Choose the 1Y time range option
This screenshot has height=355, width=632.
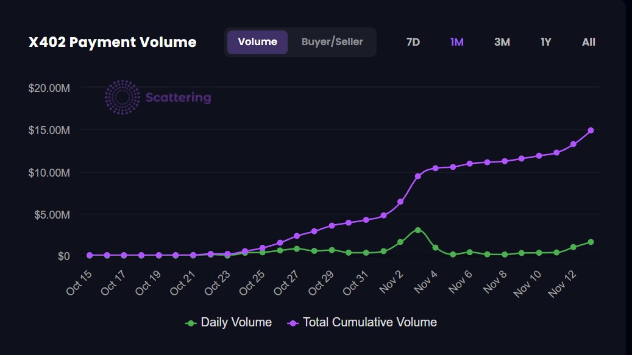(x=545, y=41)
